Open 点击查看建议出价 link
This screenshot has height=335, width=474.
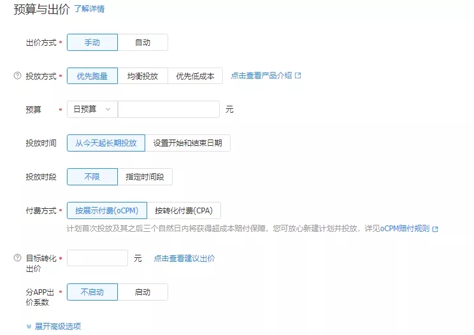tap(184, 258)
